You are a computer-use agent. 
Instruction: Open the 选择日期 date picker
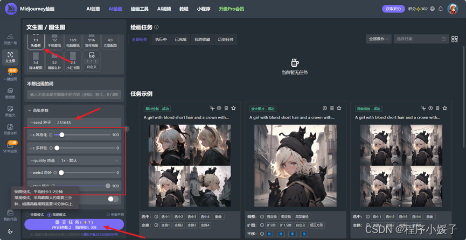pos(421,39)
